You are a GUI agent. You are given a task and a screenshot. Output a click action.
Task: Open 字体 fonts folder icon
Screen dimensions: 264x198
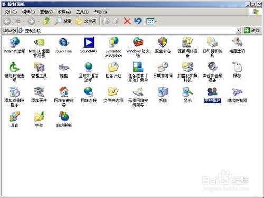(39, 119)
